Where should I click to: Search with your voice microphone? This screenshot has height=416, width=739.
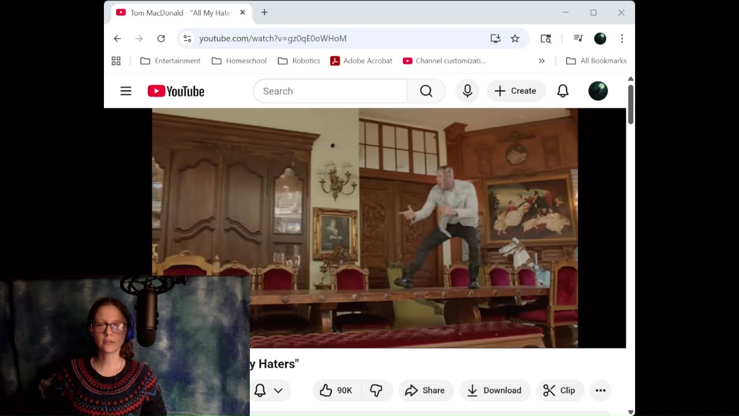click(x=468, y=91)
